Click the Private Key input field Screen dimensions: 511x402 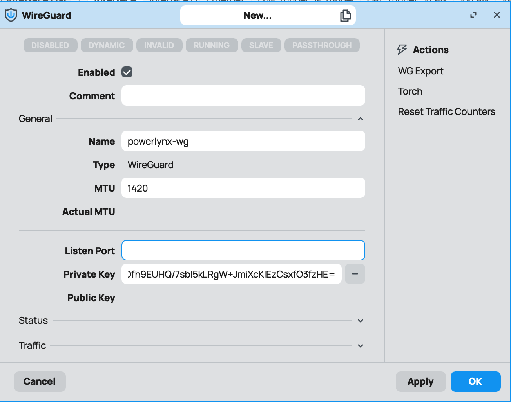point(232,274)
